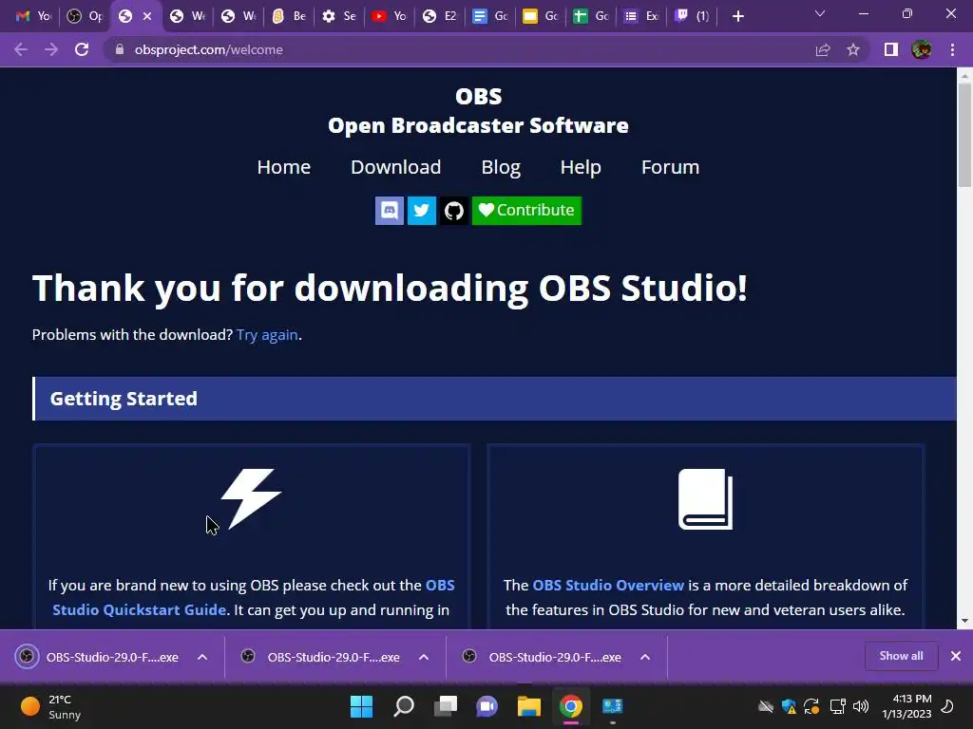973x729 pixels.
Task: Click the browser back arrow
Action: [x=21, y=49]
